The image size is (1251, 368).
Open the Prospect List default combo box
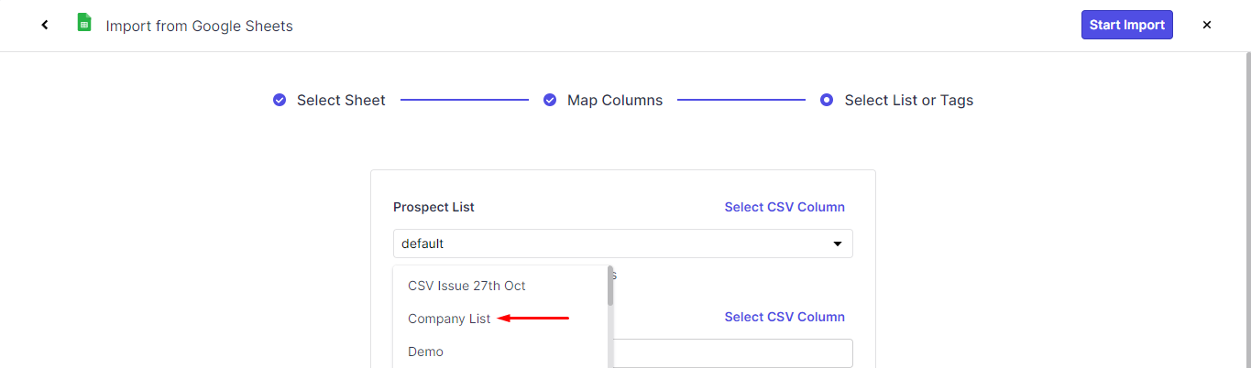pos(614,244)
